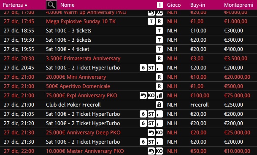The height and width of the screenshot is (155, 257).
Task: Sort tournaments by the Nome column
Action: [68, 5]
